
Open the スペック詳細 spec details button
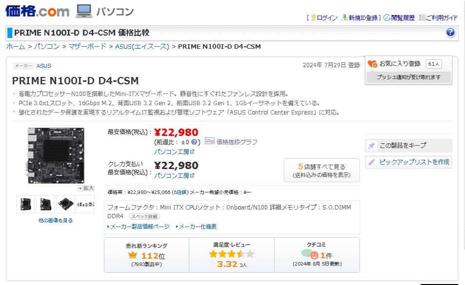point(144,216)
